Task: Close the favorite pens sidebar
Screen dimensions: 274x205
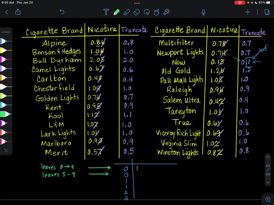Action: coord(6,151)
